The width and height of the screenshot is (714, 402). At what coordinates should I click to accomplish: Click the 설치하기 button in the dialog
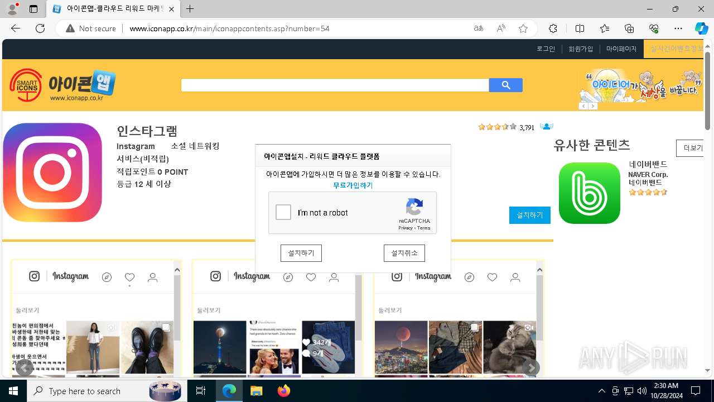click(301, 253)
